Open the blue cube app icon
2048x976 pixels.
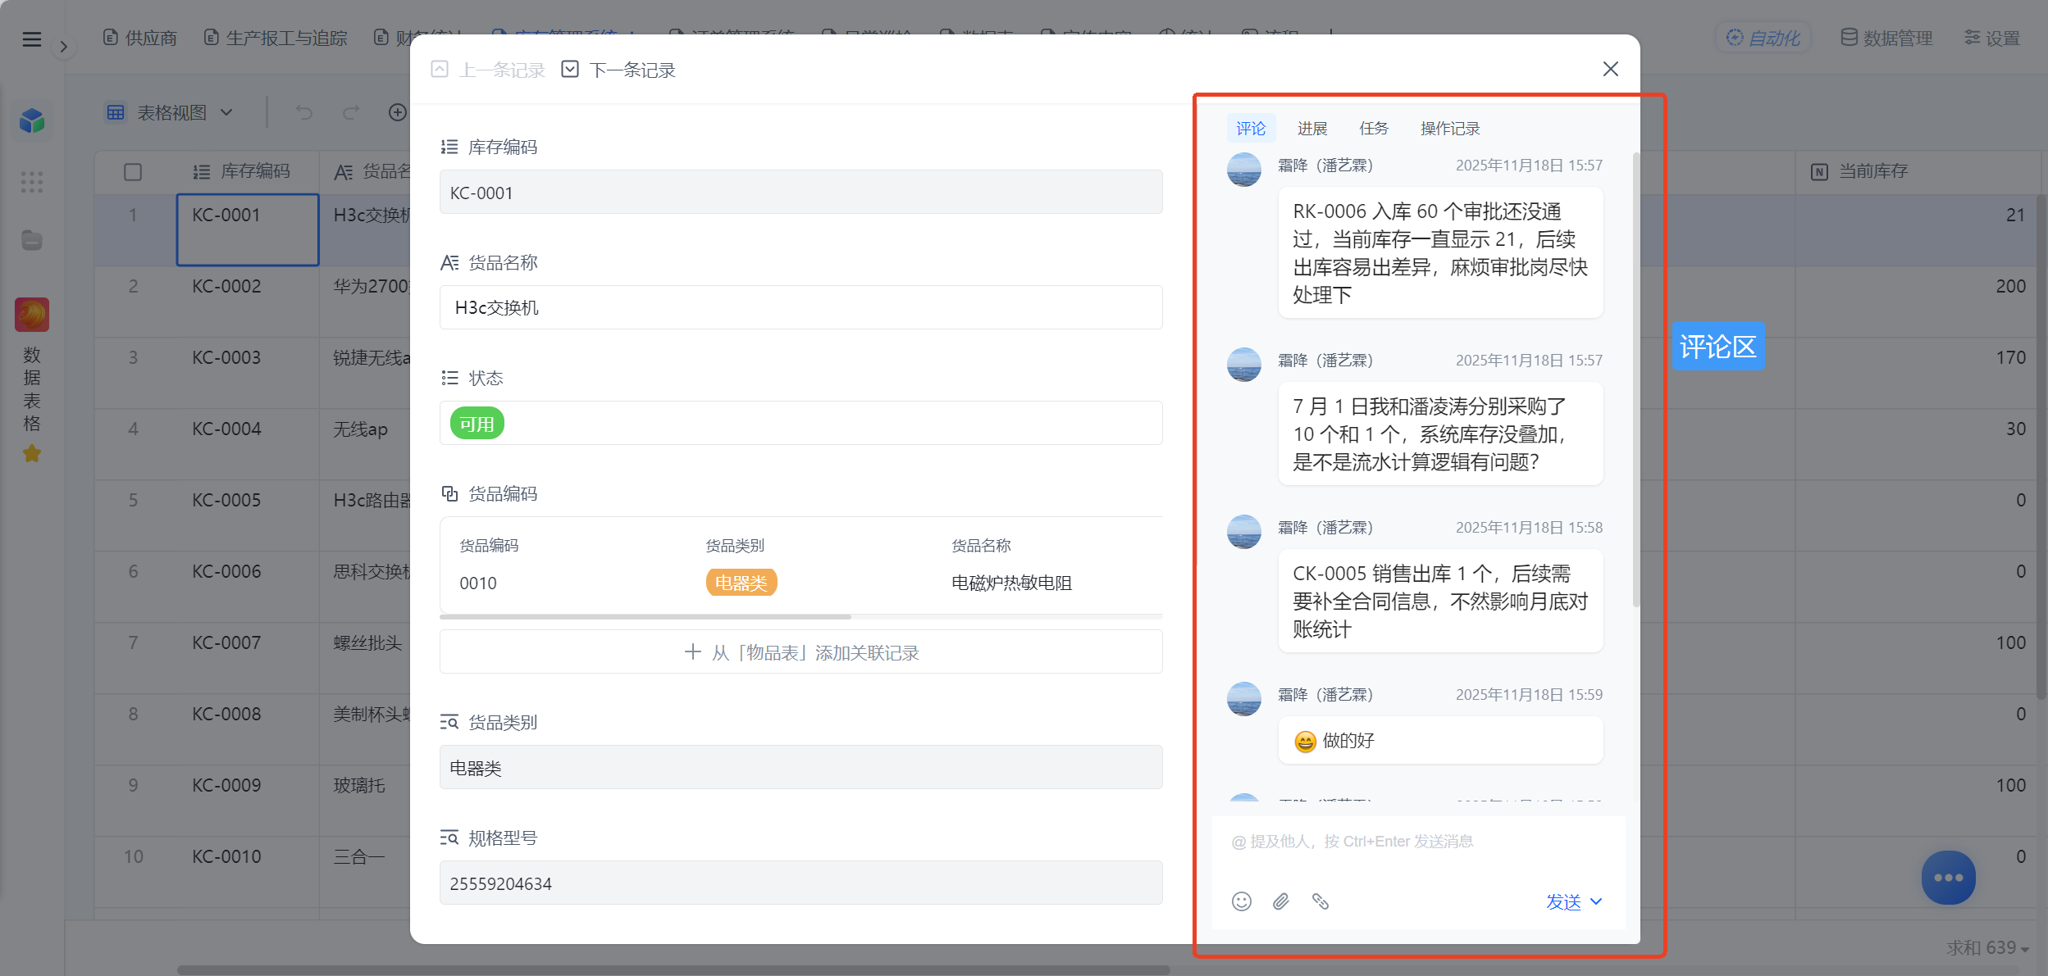click(x=32, y=120)
